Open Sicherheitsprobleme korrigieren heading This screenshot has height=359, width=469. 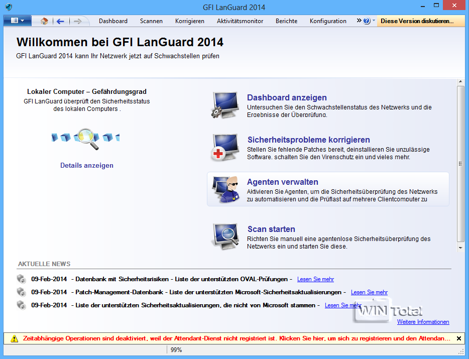309,140
